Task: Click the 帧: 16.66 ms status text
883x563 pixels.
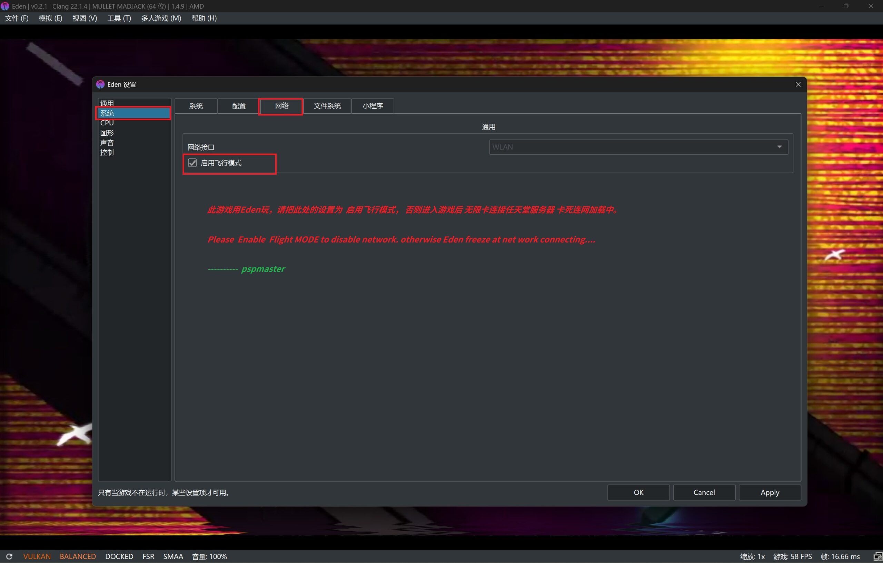Action: [x=840, y=556]
